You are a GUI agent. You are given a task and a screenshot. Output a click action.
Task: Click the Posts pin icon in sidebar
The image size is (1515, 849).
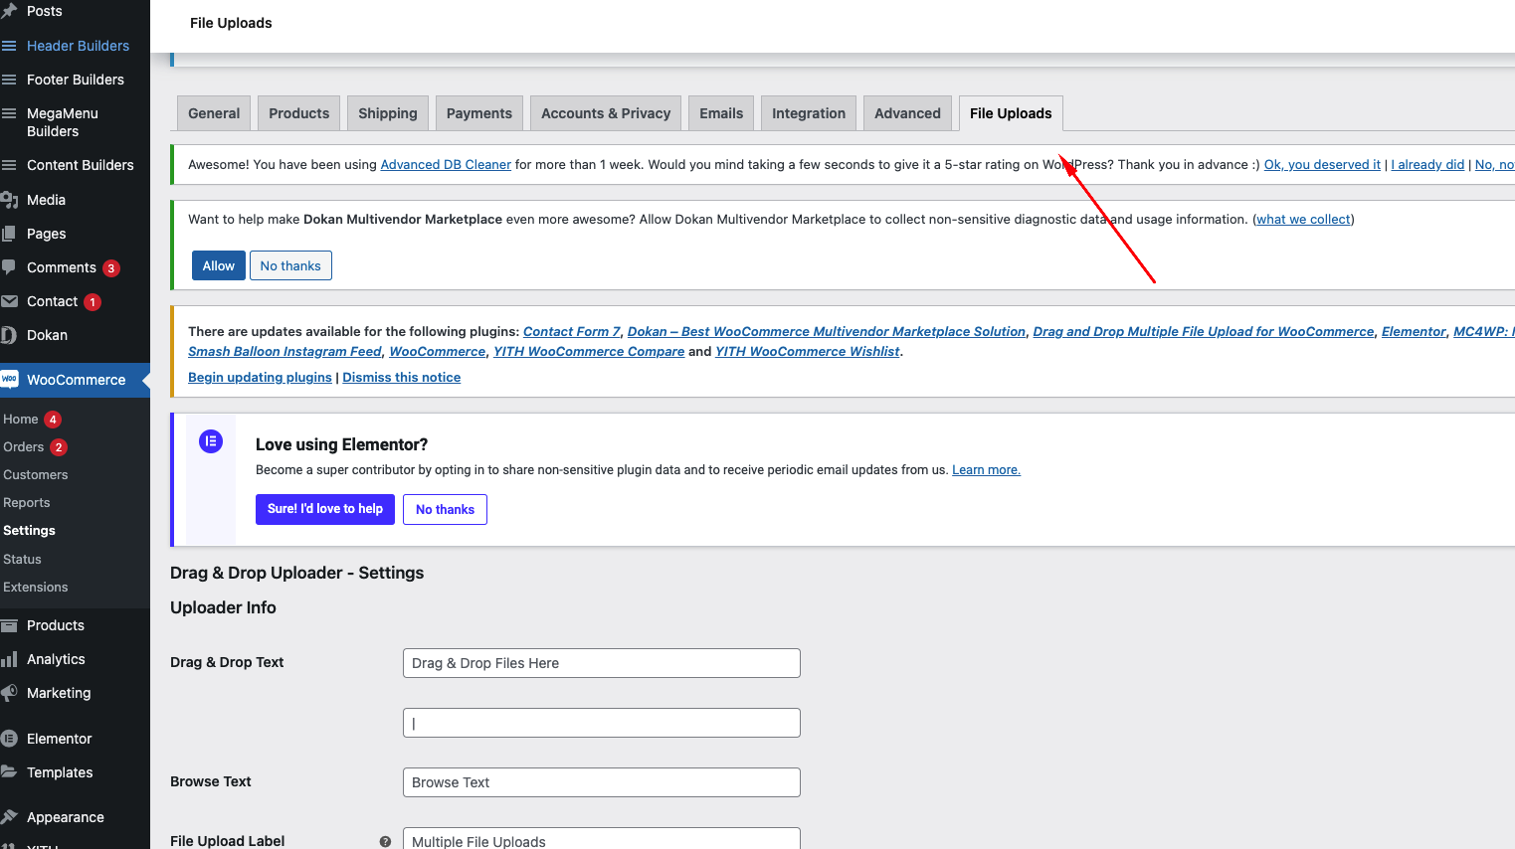point(9,11)
